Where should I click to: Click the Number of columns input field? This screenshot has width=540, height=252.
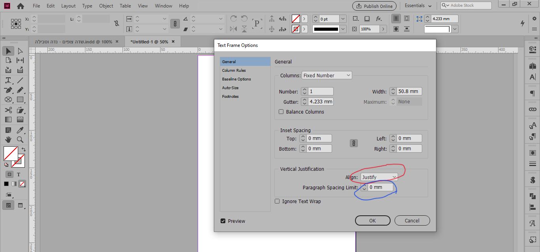[321, 91]
